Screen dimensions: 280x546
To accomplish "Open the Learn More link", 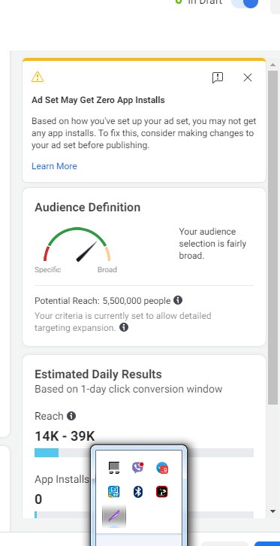I will coord(54,166).
